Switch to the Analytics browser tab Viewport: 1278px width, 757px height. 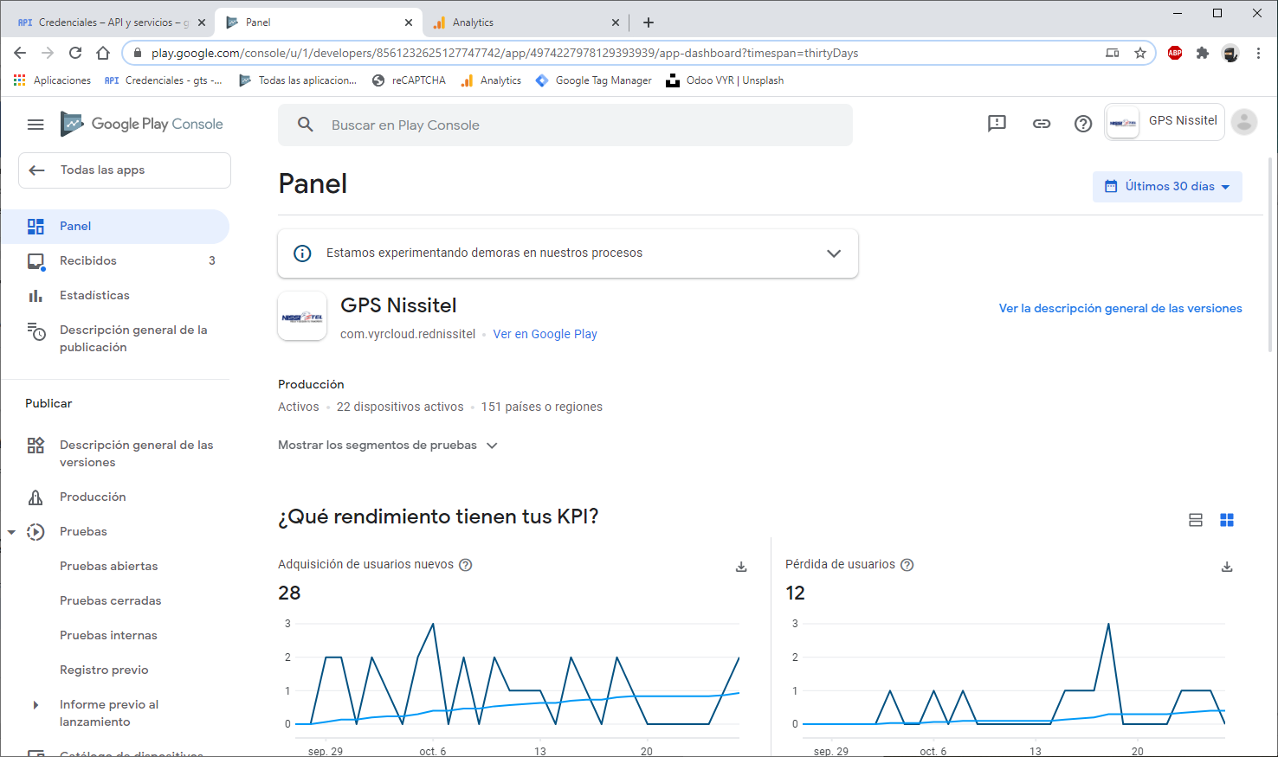[520, 22]
